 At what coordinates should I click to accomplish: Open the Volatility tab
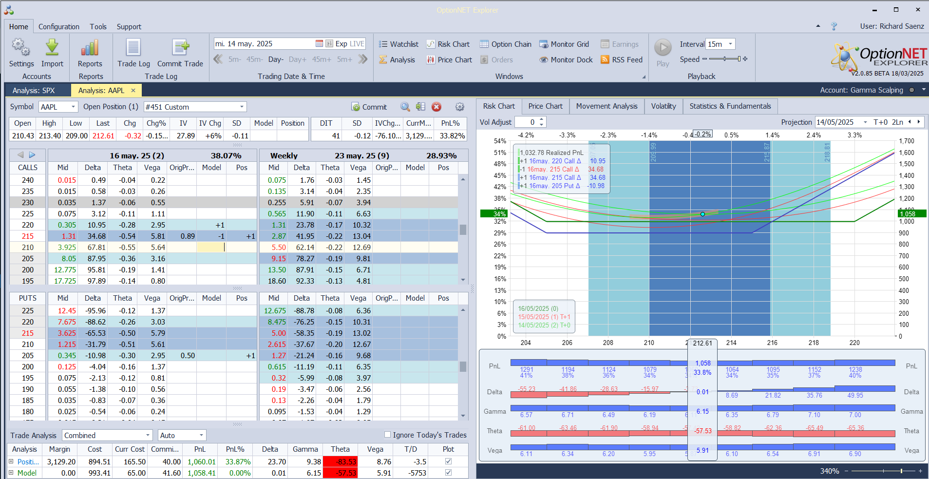coord(664,106)
